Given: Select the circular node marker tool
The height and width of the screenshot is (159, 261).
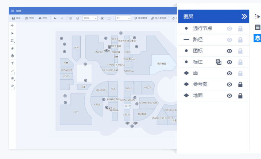Looking at the screenshot, I should click(12, 56).
